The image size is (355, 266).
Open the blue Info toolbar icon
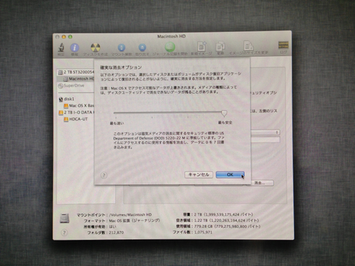pos(75,48)
